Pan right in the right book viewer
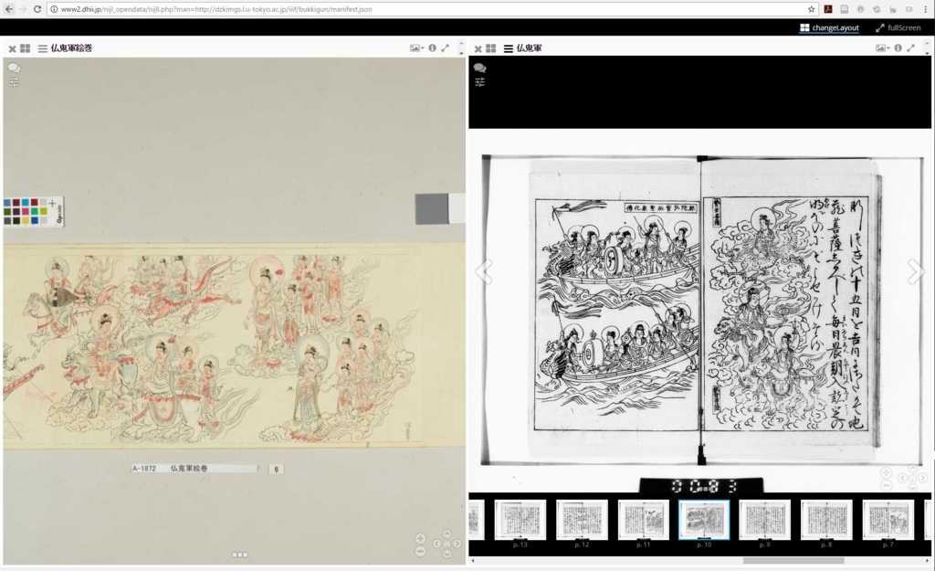 [x=922, y=478]
